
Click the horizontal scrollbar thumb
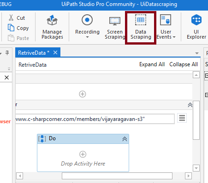click(x=117, y=176)
